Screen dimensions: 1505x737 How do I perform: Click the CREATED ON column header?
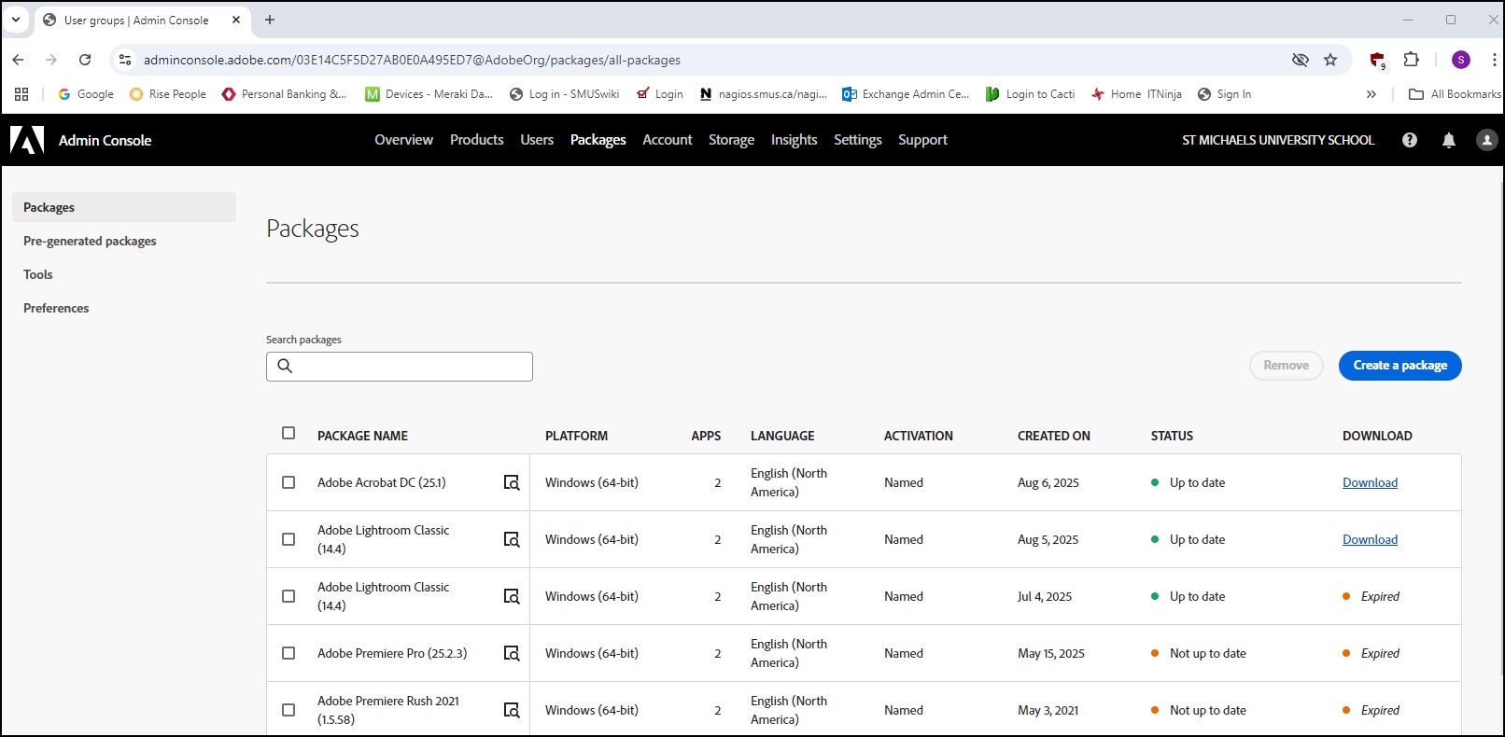pyautogui.click(x=1053, y=436)
